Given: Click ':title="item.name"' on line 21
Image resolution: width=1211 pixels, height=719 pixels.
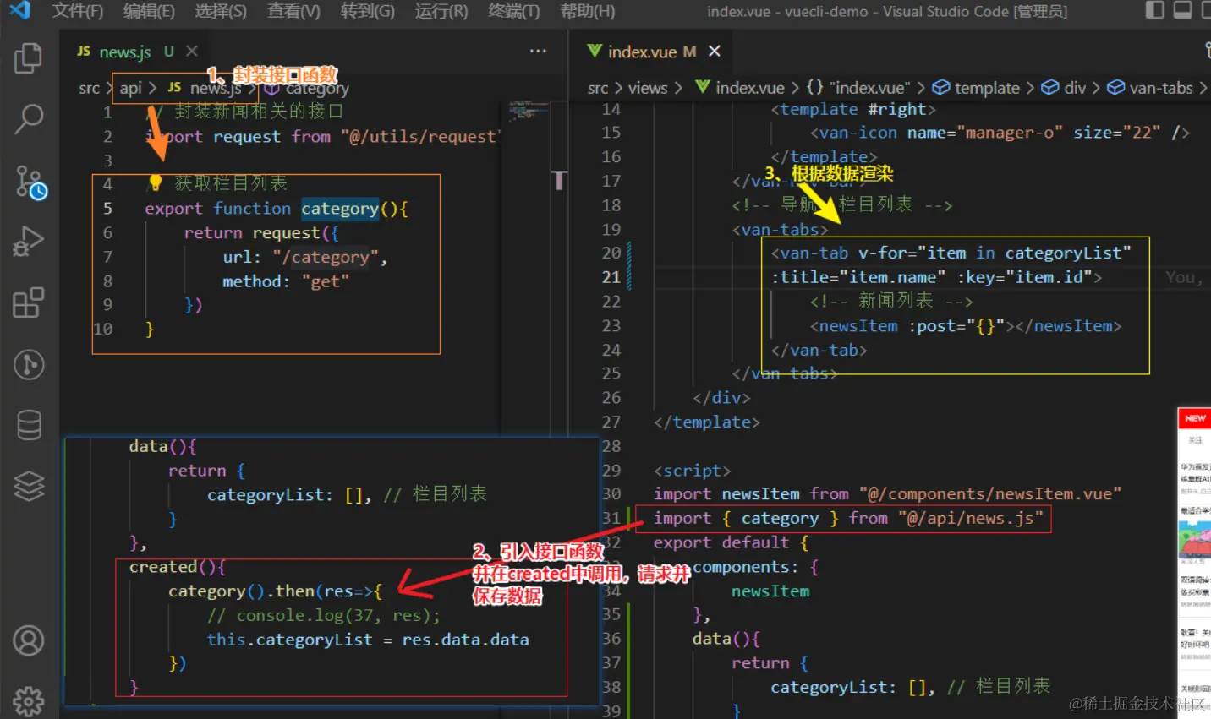Looking at the screenshot, I should click(x=858, y=277).
